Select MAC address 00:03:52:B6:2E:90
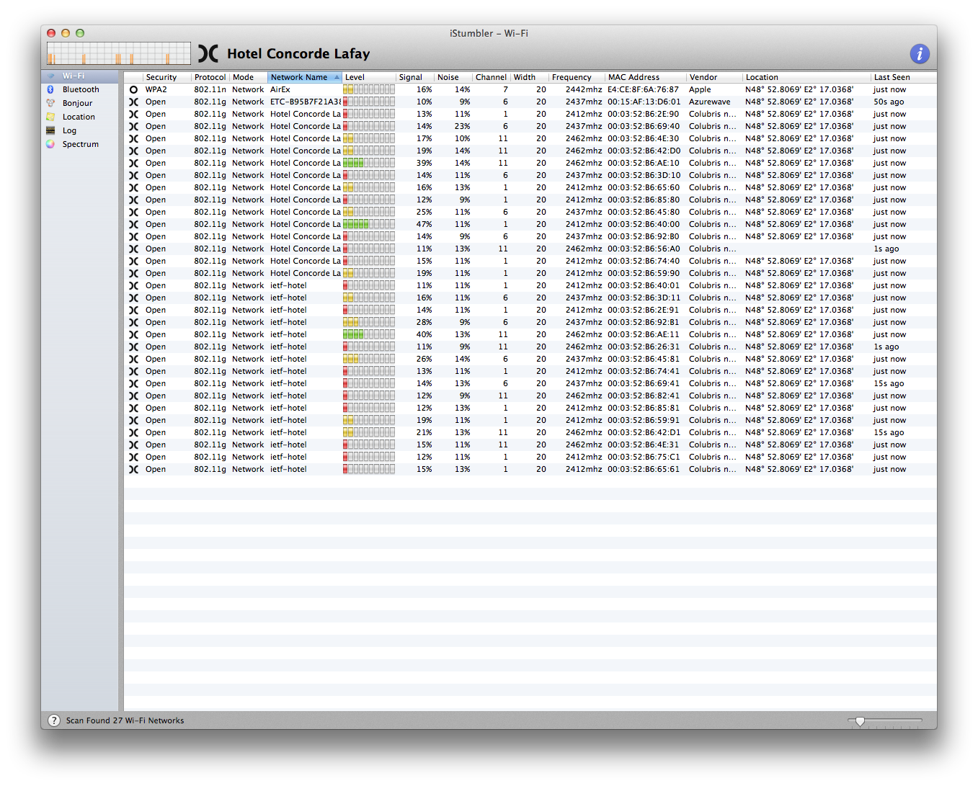This screenshot has height=786, width=978. [x=643, y=114]
